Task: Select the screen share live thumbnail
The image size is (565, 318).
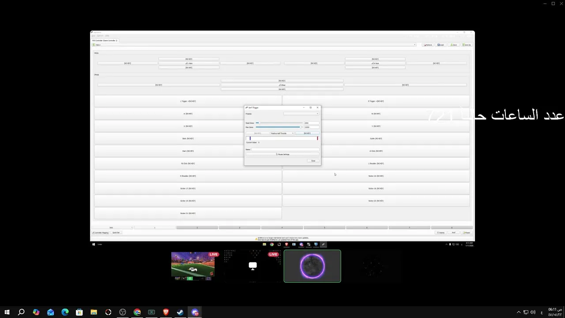Action: (252, 266)
